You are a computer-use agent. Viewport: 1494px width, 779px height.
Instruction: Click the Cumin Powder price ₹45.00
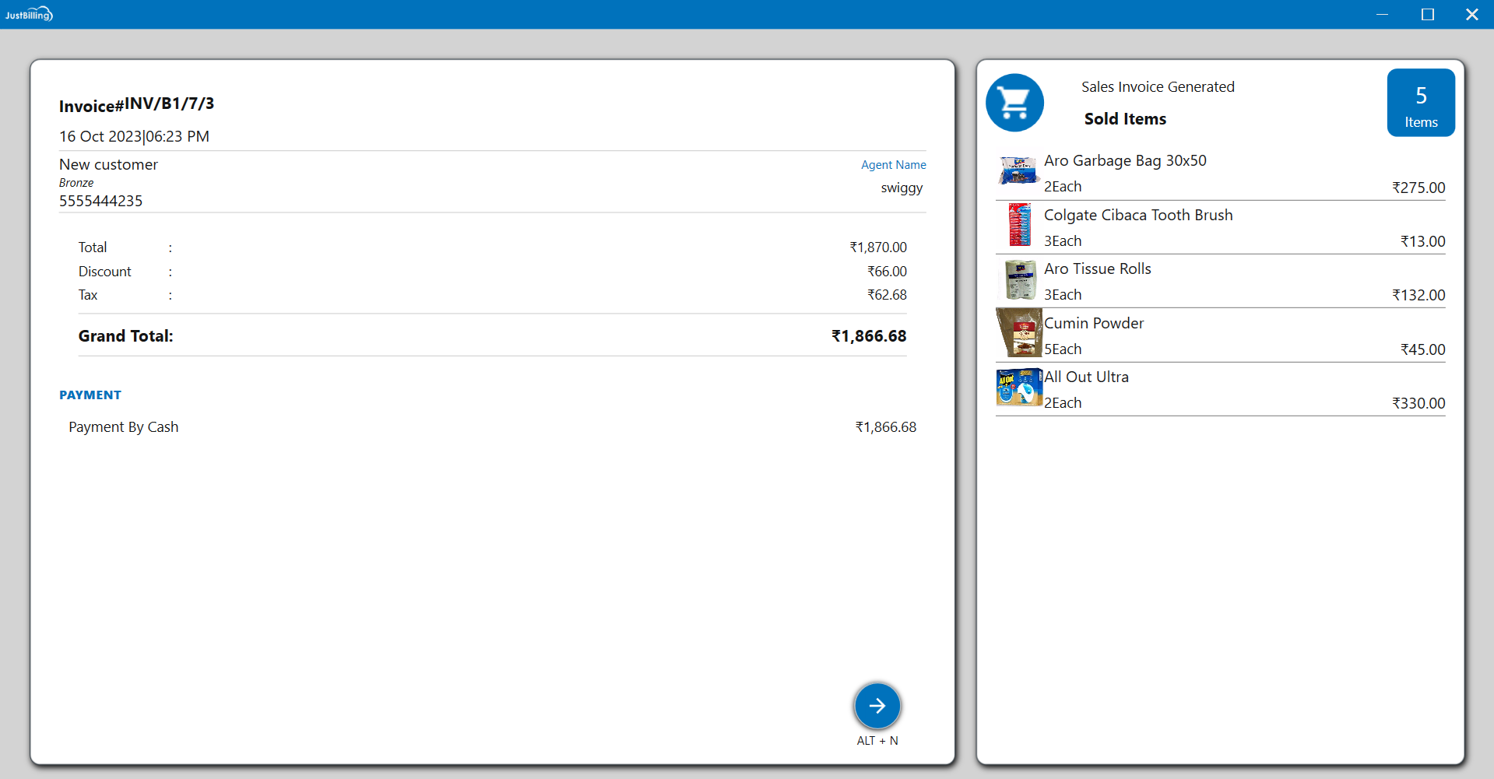1422,349
